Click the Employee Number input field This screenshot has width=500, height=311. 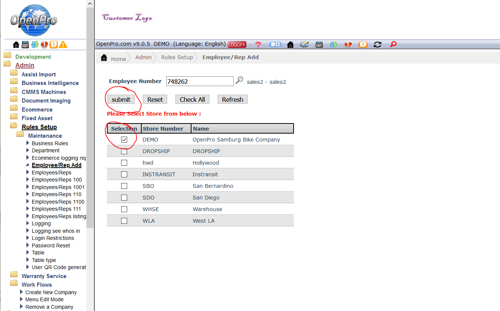[200, 81]
